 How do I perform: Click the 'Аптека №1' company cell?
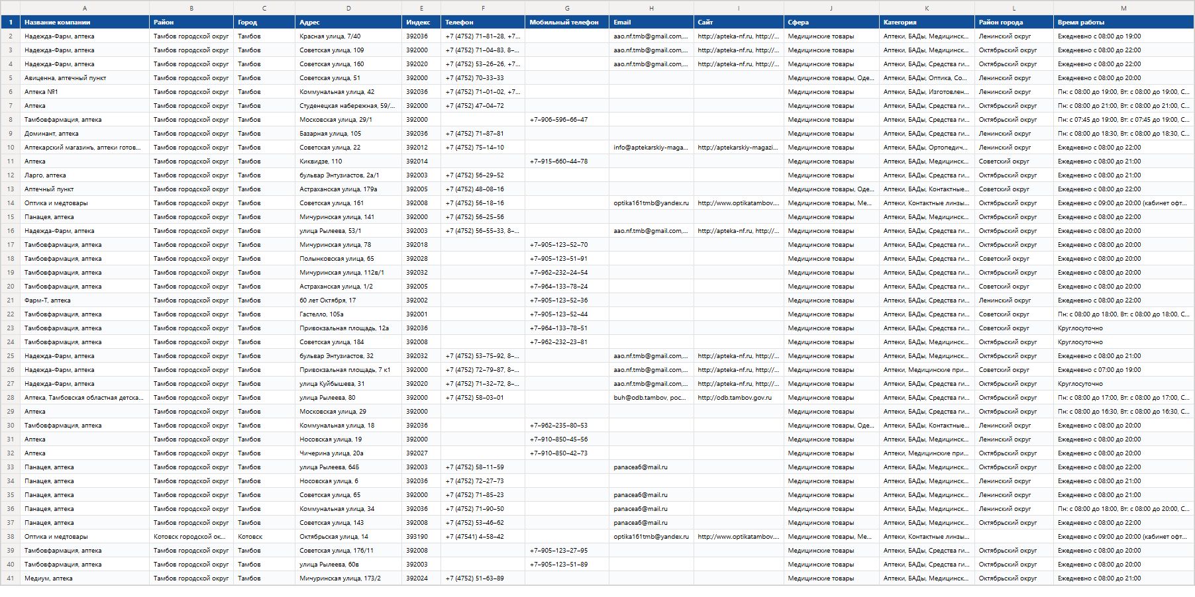tap(85, 92)
